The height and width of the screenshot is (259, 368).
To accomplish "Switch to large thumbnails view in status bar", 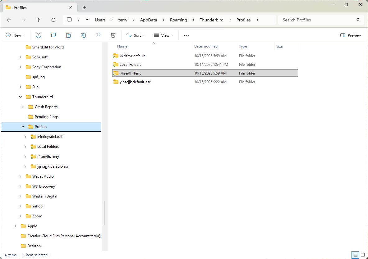I will 362,255.
